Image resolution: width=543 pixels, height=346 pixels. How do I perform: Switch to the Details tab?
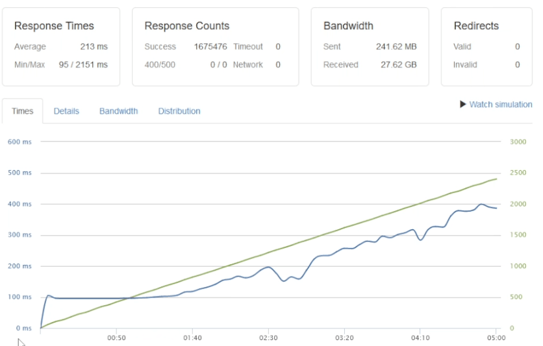(x=66, y=111)
